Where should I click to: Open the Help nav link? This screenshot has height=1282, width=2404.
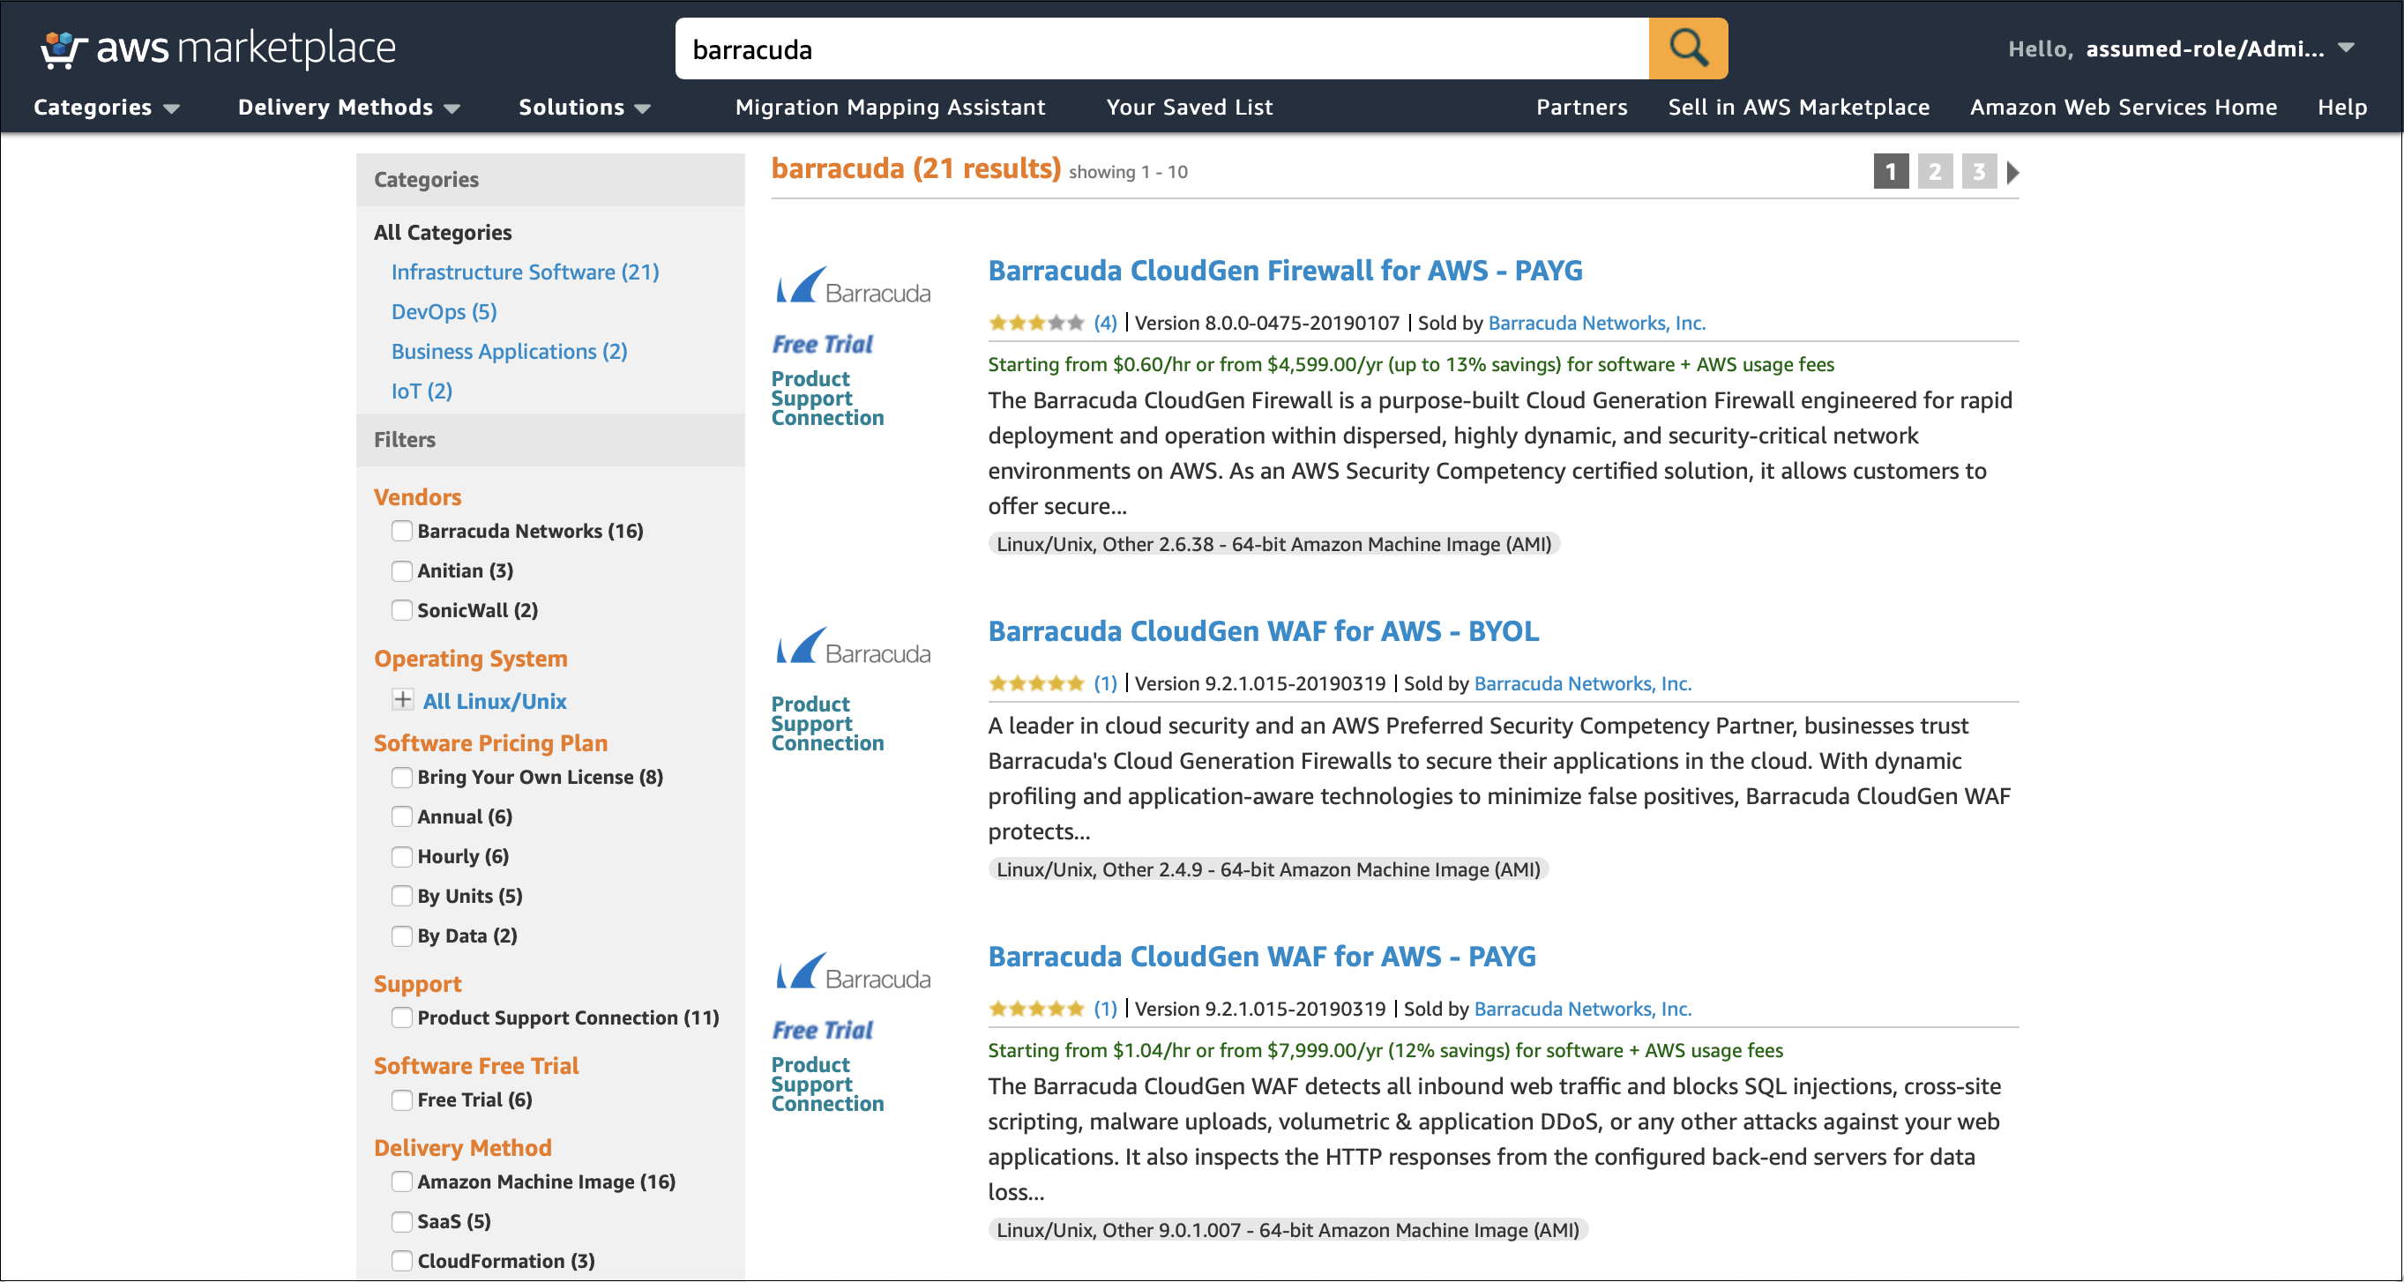[x=2342, y=108]
